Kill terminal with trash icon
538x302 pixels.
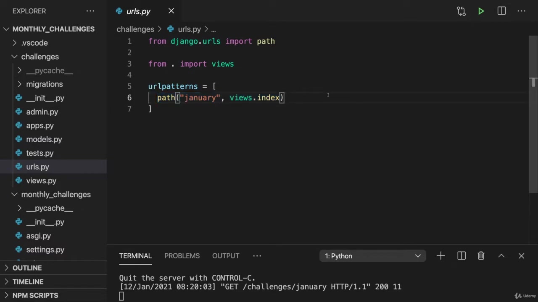(x=481, y=256)
